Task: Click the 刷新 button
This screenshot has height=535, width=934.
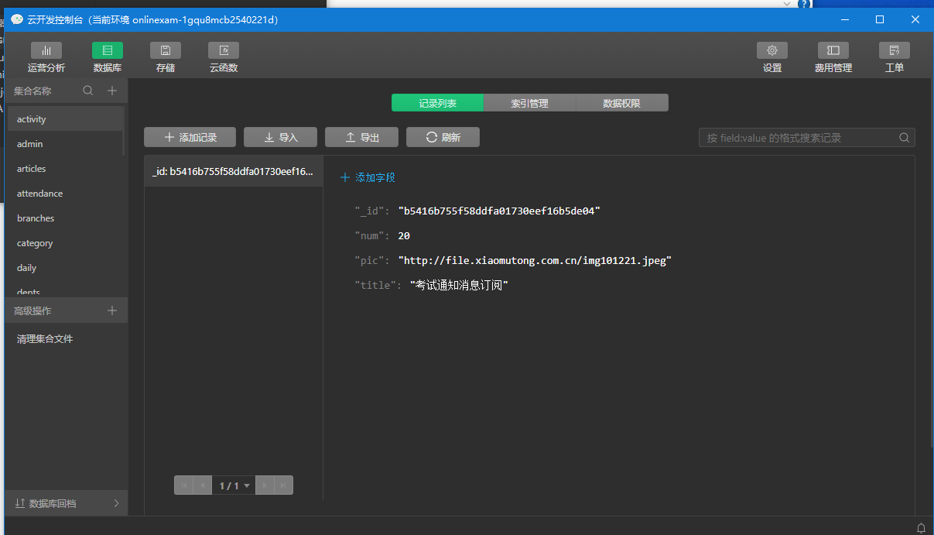Action: pyautogui.click(x=443, y=137)
